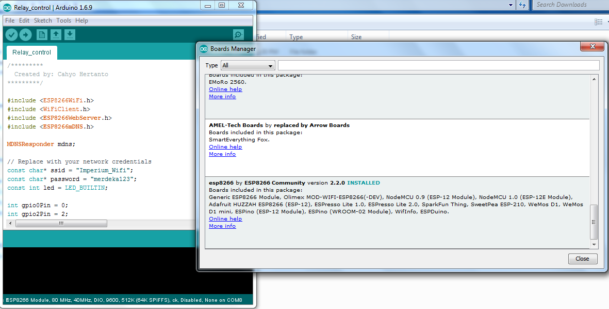Click the #include <ESP8266WebServer.h> line

click(x=59, y=118)
